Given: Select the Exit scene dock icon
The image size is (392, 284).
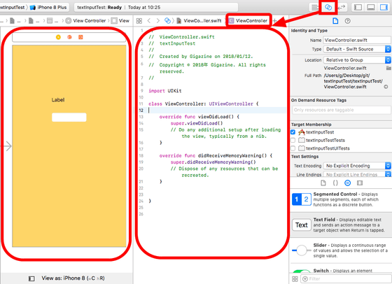Looking at the screenshot, I should (x=80, y=37).
